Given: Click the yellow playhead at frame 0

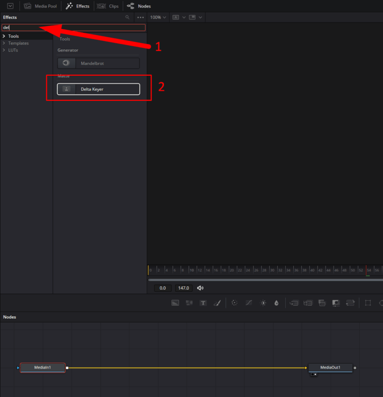Looking at the screenshot, I should pyautogui.click(x=148, y=270).
